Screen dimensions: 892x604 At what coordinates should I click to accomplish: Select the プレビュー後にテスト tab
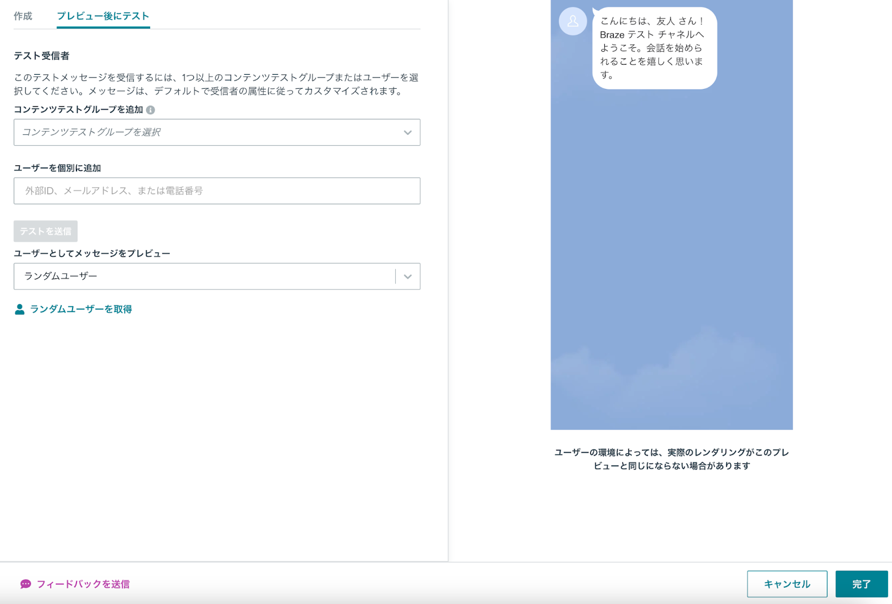103,16
